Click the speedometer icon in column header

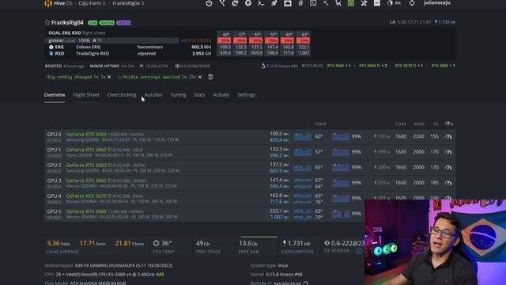[449, 123]
